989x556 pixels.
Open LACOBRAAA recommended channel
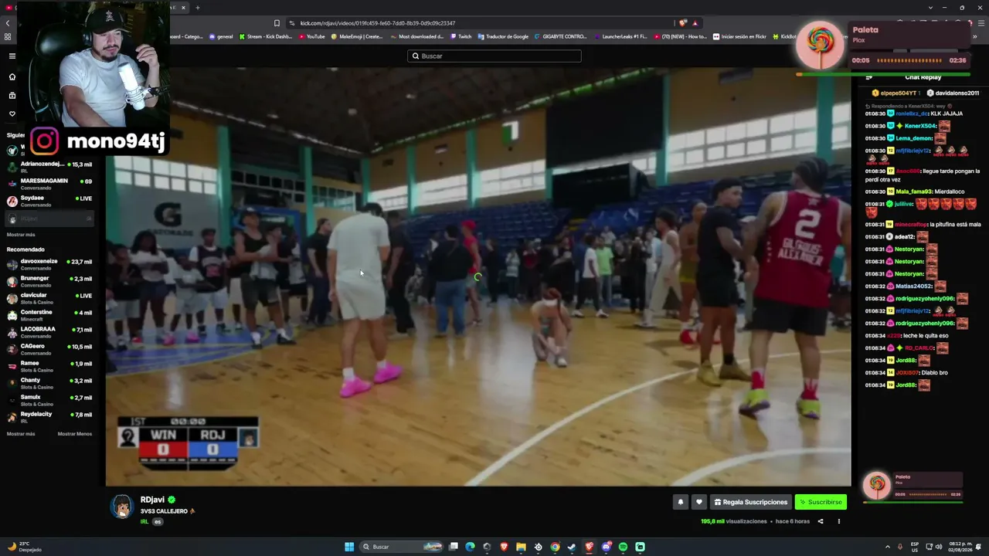(49, 332)
